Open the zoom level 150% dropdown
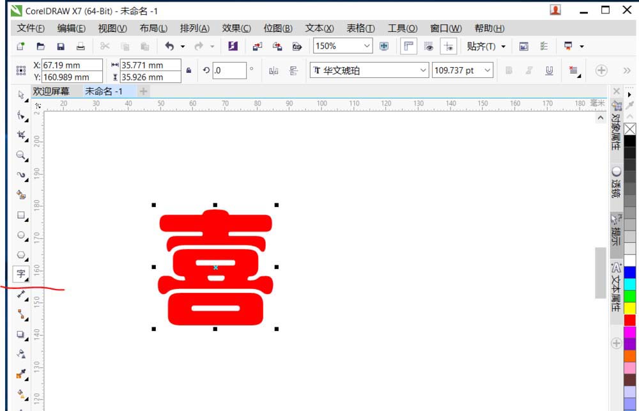The image size is (639, 411). [x=367, y=45]
